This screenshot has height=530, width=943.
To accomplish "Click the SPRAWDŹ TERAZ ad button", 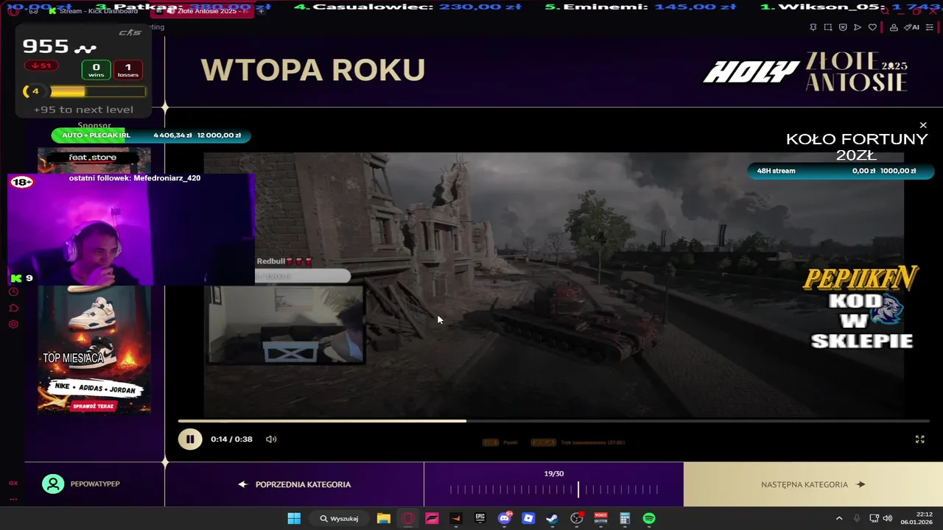I will tap(94, 406).
